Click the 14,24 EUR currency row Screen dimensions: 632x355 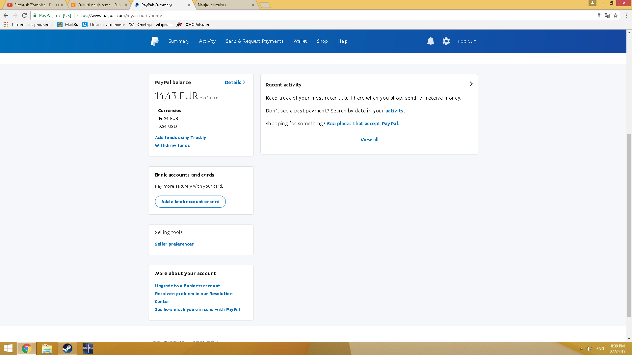[x=168, y=119]
